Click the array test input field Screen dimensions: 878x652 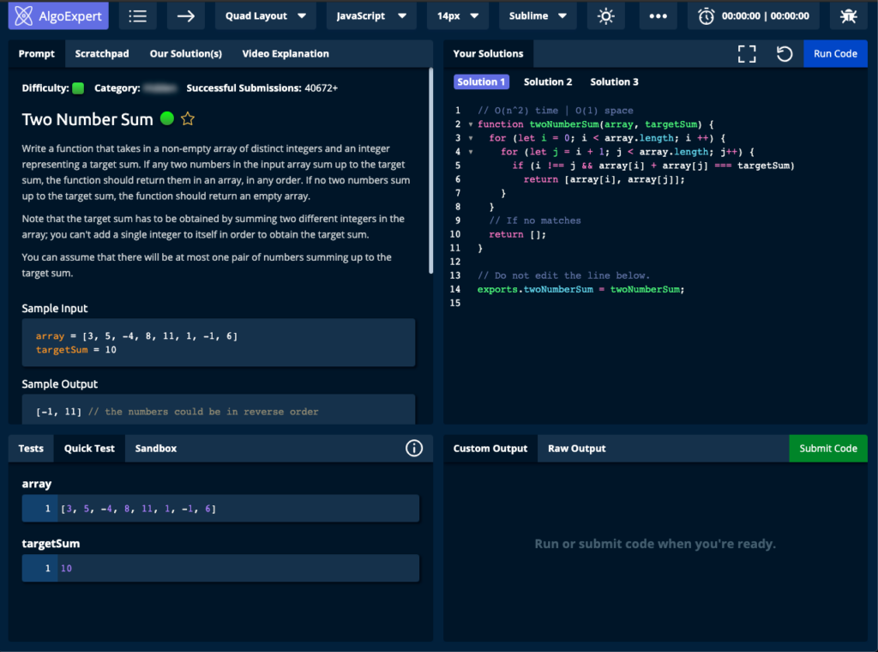coord(220,508)
